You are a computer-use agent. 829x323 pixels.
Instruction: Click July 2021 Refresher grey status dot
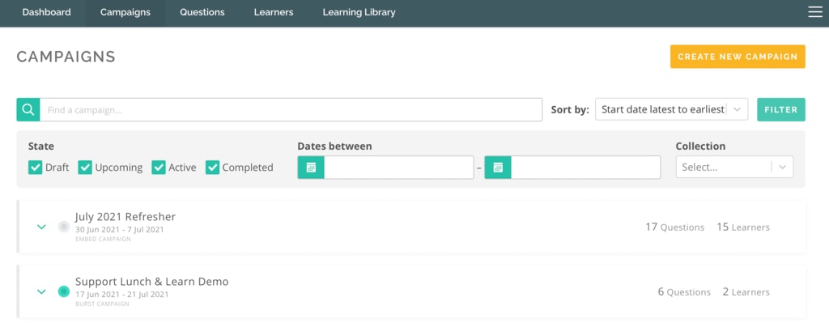coord(64,227)
